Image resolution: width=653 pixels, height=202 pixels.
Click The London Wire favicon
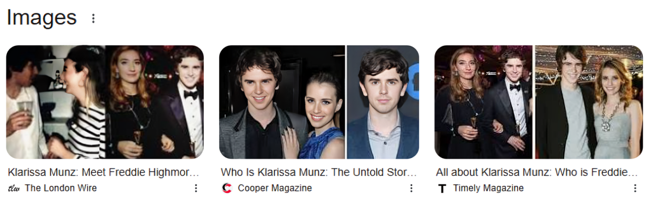[14, 188]
